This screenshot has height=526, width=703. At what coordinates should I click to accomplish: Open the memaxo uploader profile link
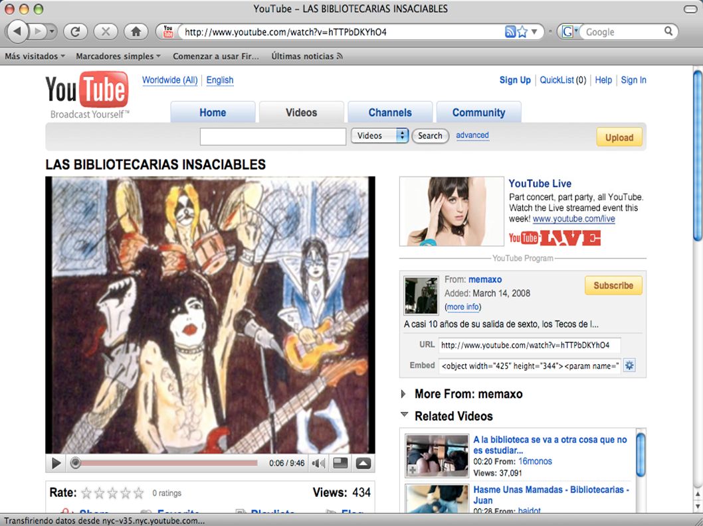tap(485, 279)
